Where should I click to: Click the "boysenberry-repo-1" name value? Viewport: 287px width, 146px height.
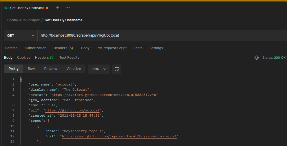click(83, 131)
